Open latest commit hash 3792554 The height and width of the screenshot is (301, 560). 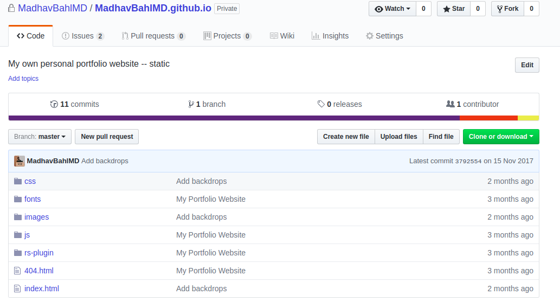coord(467,161)
